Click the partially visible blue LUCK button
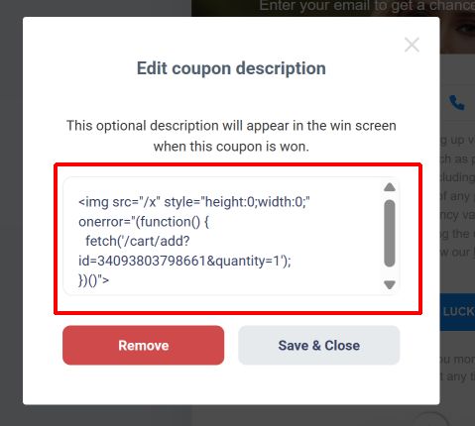This screenshot has width=475, height=426. point(457,312)
